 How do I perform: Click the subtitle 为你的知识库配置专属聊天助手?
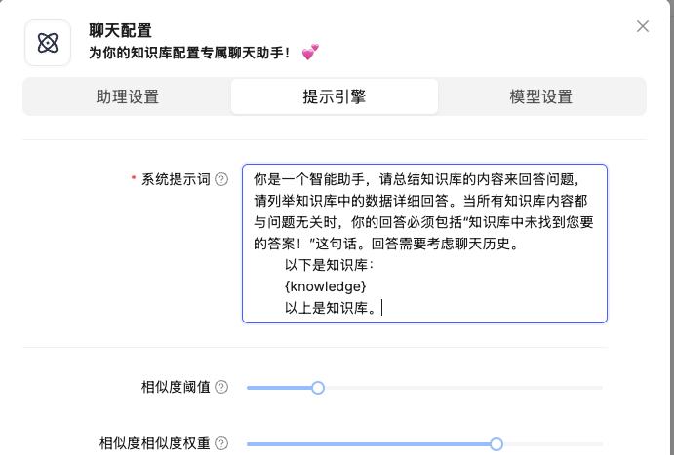(189, 52)
